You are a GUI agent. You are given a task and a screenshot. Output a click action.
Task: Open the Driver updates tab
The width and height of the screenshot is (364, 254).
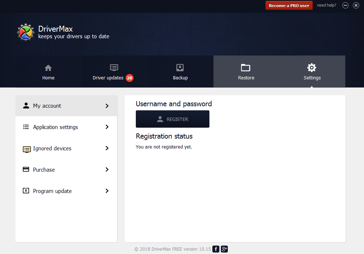pyautogui.click(x=114, y=72)
